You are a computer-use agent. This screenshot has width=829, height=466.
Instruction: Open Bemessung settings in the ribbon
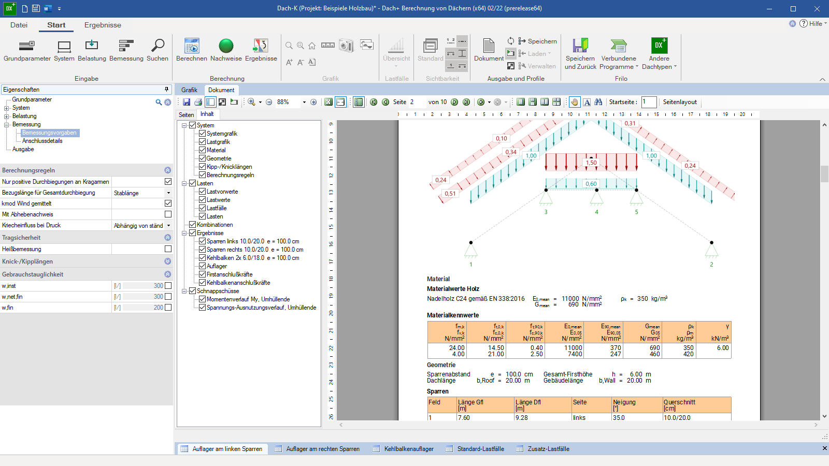[126, 50]
